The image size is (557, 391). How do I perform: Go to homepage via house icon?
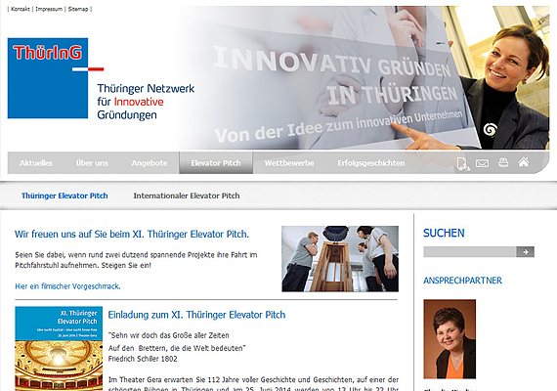(x=523, y=162)
